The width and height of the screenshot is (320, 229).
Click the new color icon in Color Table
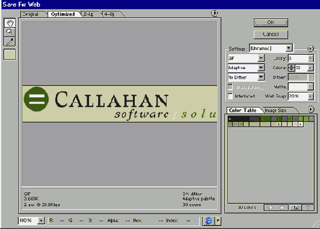(x=296, y=207)
